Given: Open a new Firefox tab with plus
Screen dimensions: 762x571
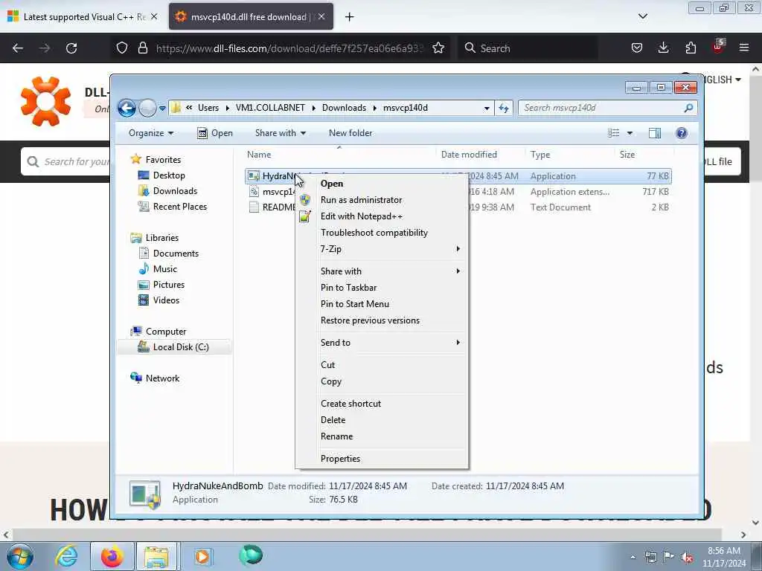Looking at the screenshot, I should click(x=350, y=17).
